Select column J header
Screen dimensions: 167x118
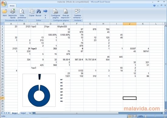[x=130, y=24]
